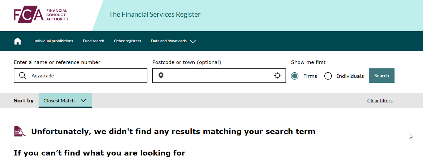
Task: Select the Individuals radio button
Action: click(328, 76)
